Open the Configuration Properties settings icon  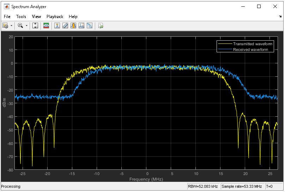click(x=5, y=25)
